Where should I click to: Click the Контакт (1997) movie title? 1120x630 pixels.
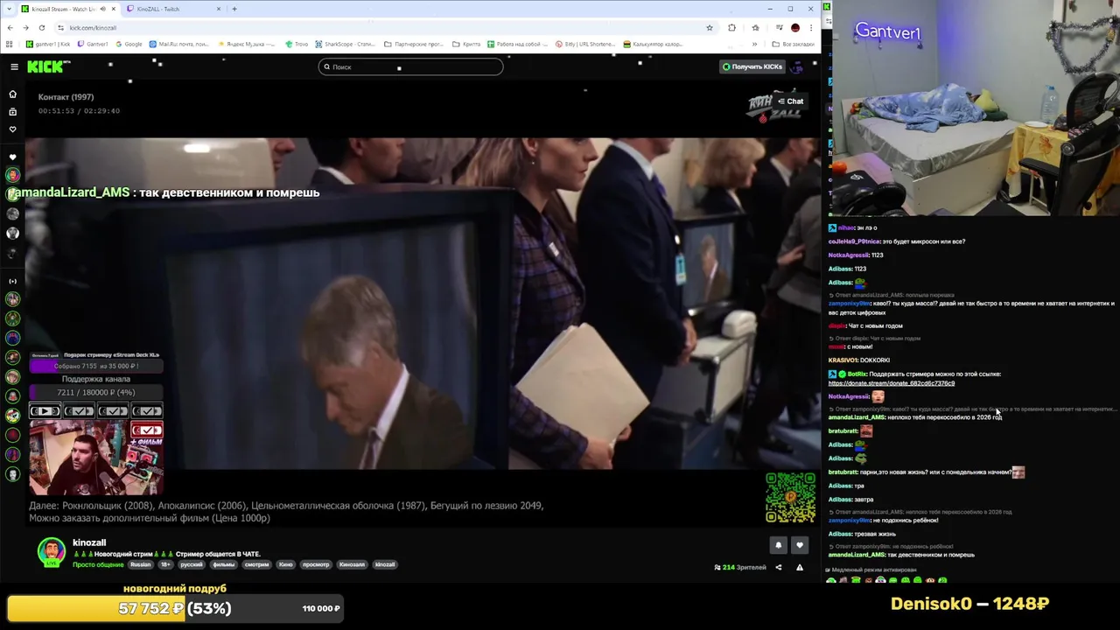click(66, 97)
